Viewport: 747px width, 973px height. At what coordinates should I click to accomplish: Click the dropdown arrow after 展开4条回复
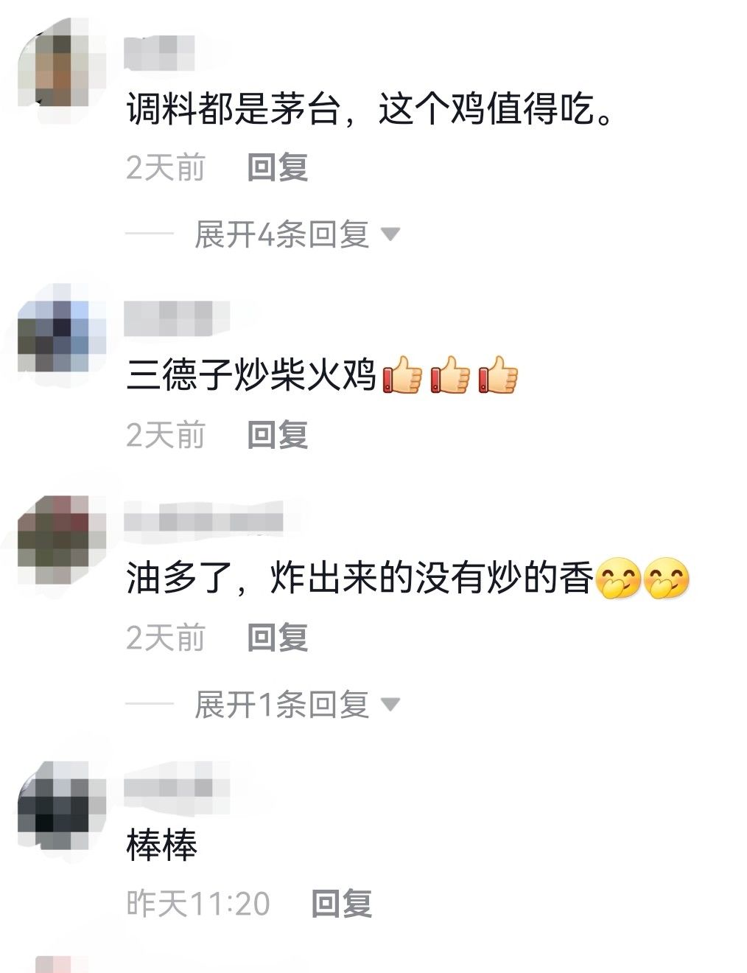[390, 235]
